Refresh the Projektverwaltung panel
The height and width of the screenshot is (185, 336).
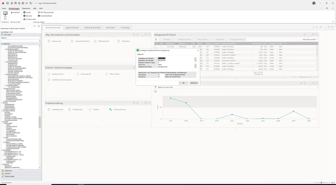click(134, 103)
